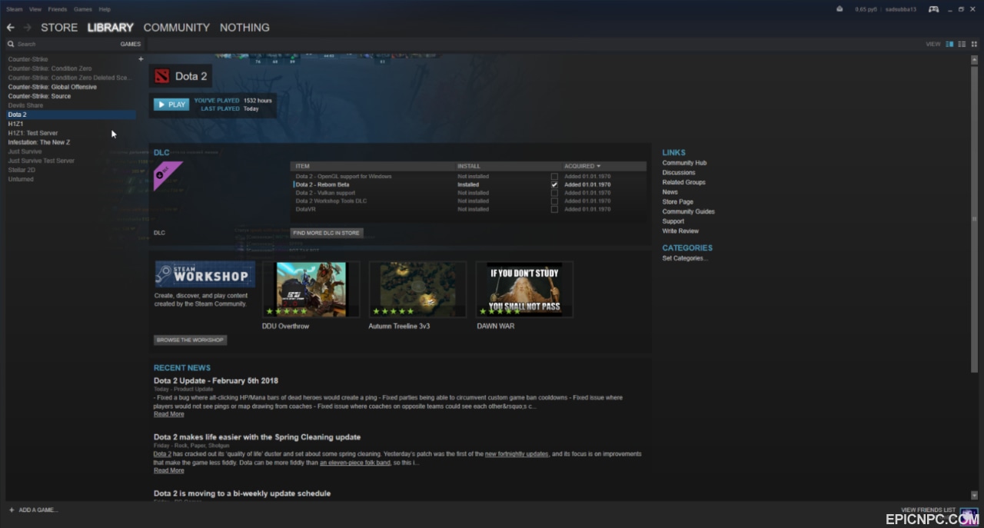Open the sadsubba13 account dropdown

point(901,9)
